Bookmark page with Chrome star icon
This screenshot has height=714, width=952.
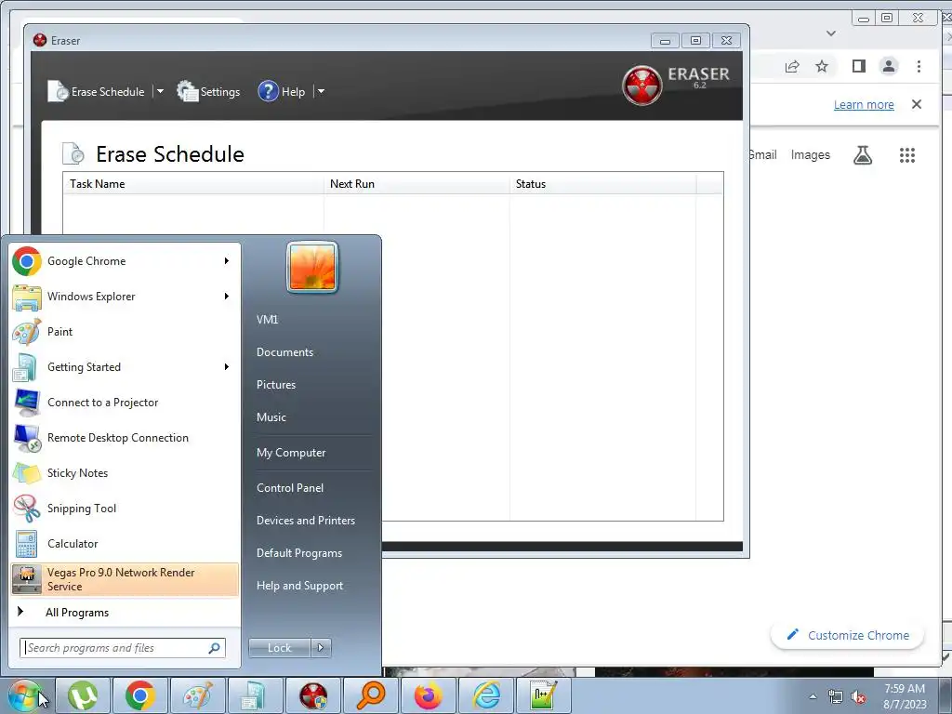822,66
